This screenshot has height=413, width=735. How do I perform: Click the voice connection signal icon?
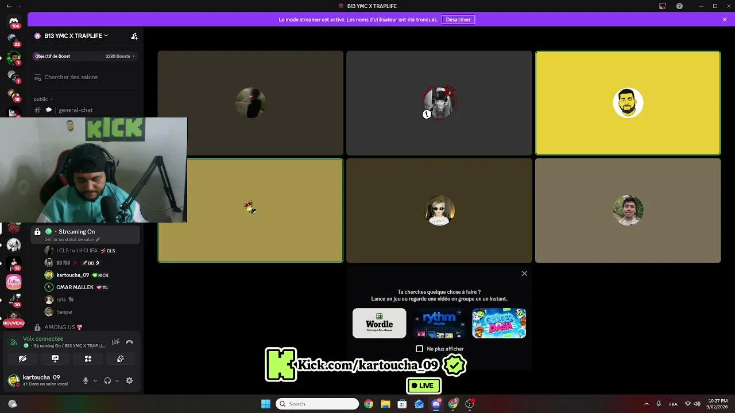(14, 342)
